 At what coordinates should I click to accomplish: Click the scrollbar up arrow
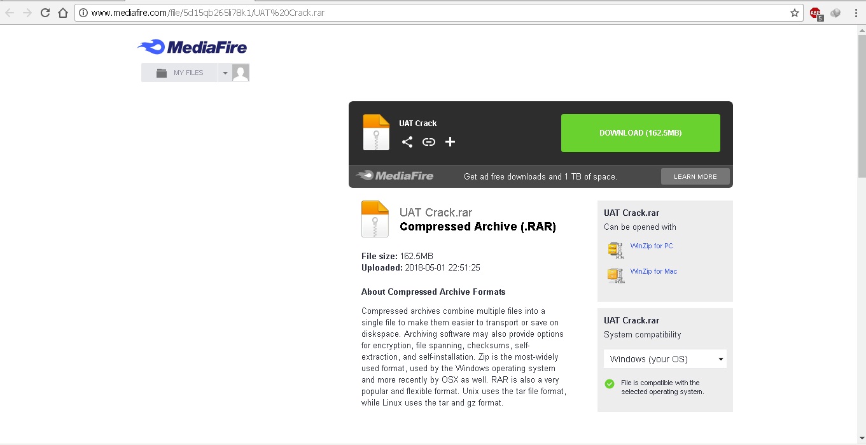coord(862,31)
